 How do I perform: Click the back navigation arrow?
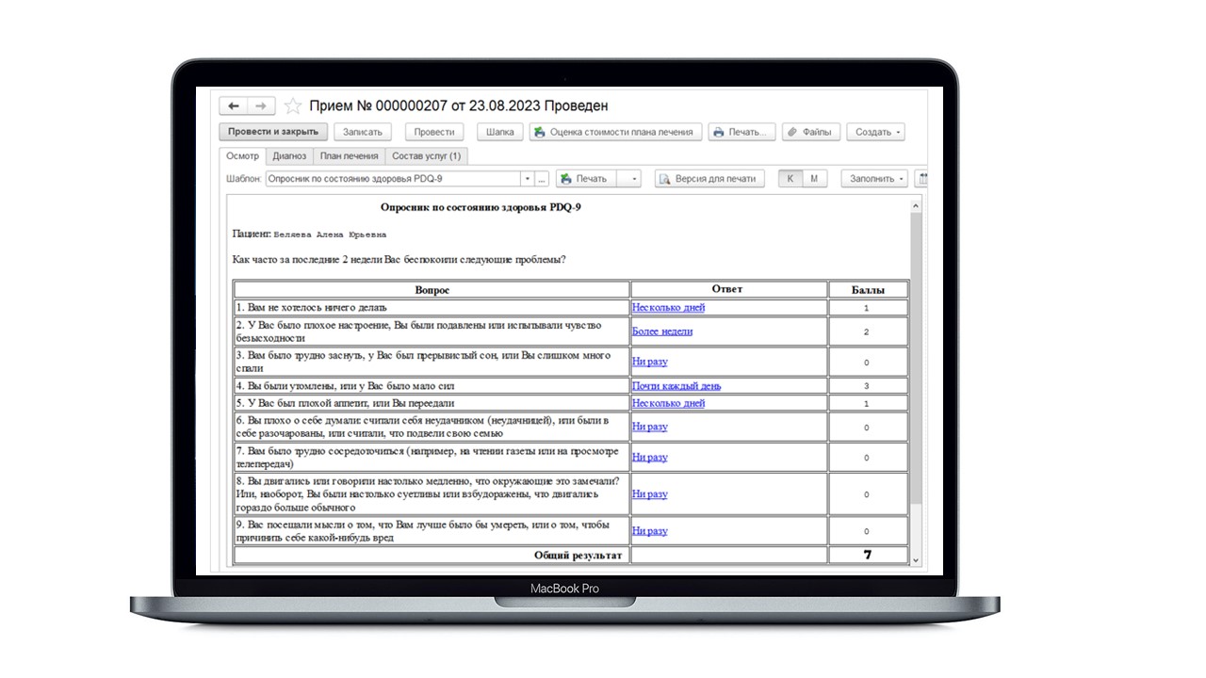click(x=234, y=106)
